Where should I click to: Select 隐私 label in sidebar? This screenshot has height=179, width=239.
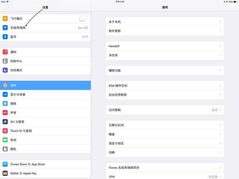point(13,149)
